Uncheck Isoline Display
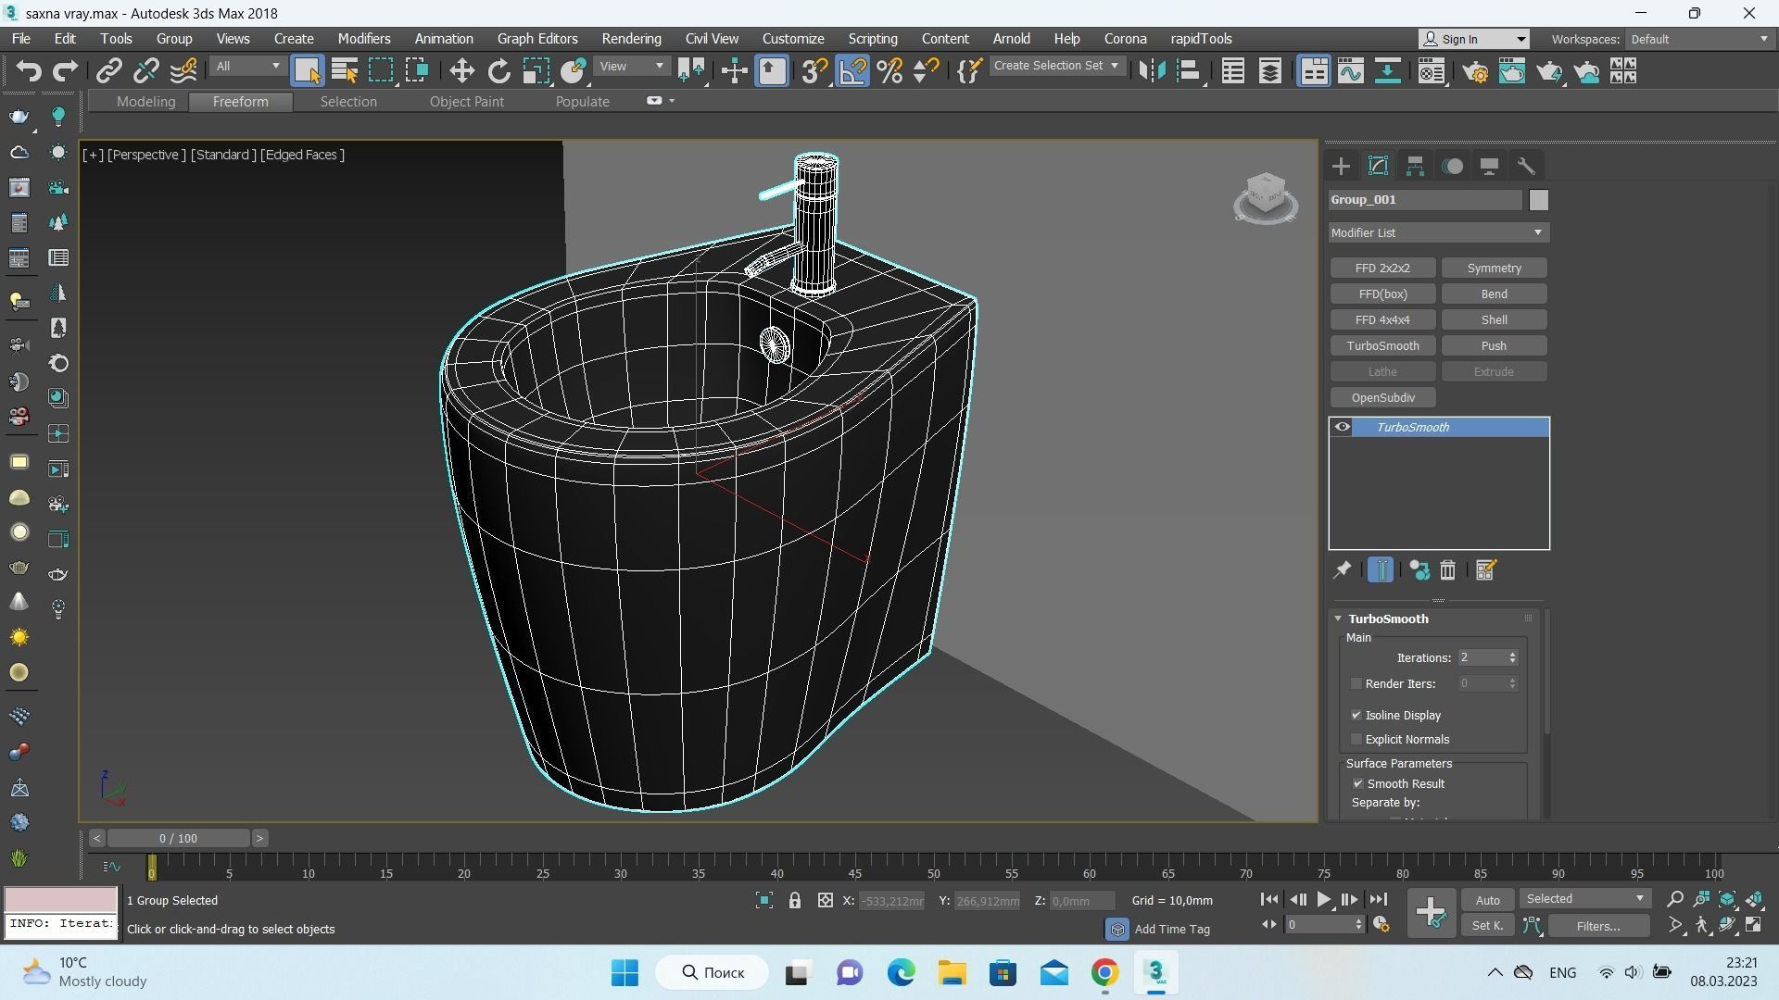 pyautogui.click(x=1356, y=715)
